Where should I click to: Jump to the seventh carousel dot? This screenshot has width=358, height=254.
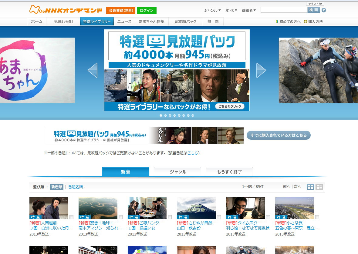(x=188, y=115)
